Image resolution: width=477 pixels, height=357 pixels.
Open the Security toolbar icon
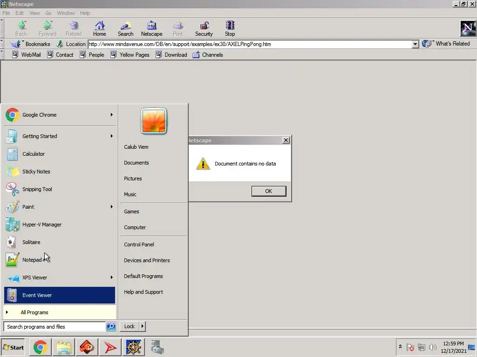tap(204, 28)
